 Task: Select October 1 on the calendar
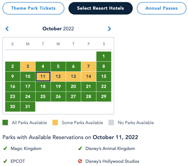click(x=104, y=56)
